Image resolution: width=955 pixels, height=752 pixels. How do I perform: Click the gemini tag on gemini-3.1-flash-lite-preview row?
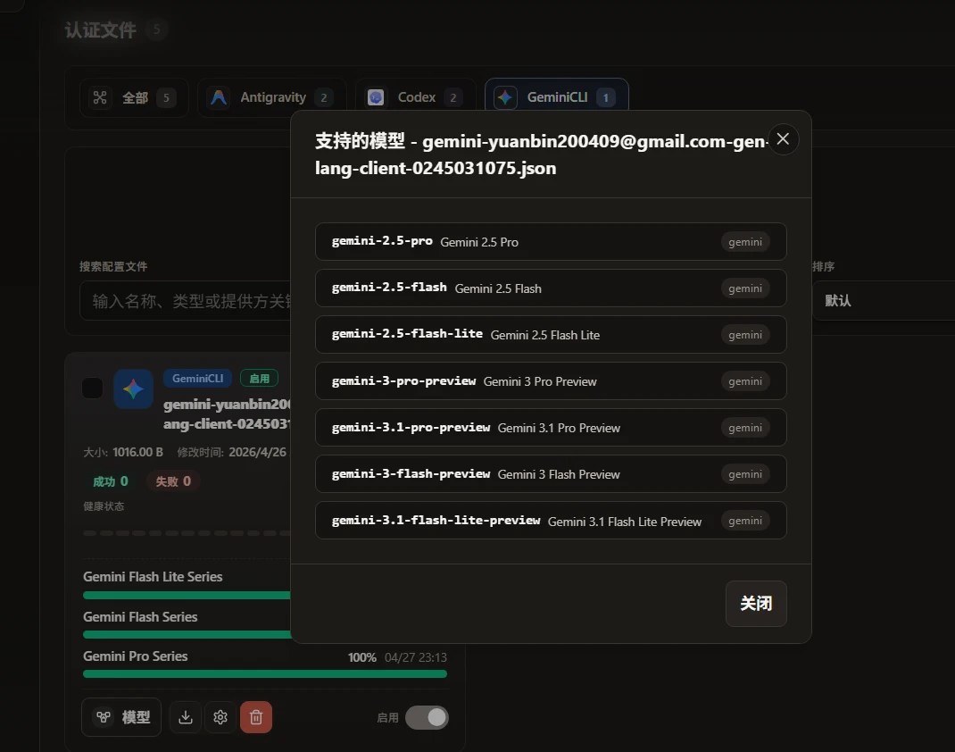745,521
